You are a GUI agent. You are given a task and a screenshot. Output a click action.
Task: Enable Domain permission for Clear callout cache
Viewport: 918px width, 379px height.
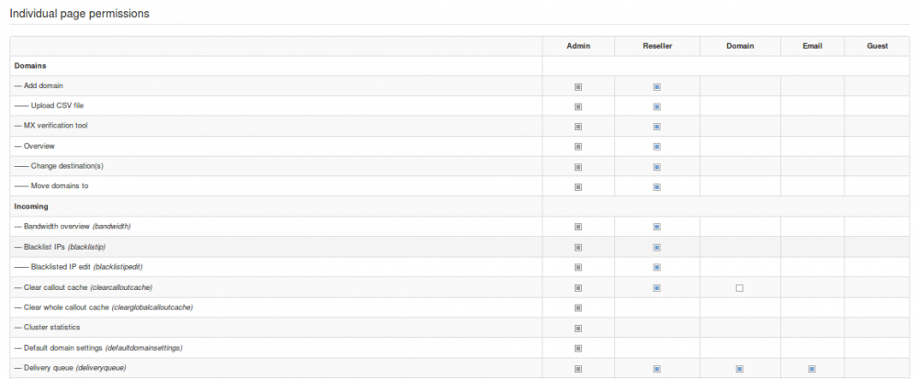[739, 288]
